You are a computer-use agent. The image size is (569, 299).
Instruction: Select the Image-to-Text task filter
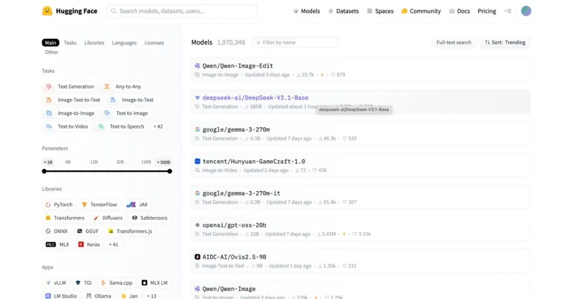coord(132,100)
